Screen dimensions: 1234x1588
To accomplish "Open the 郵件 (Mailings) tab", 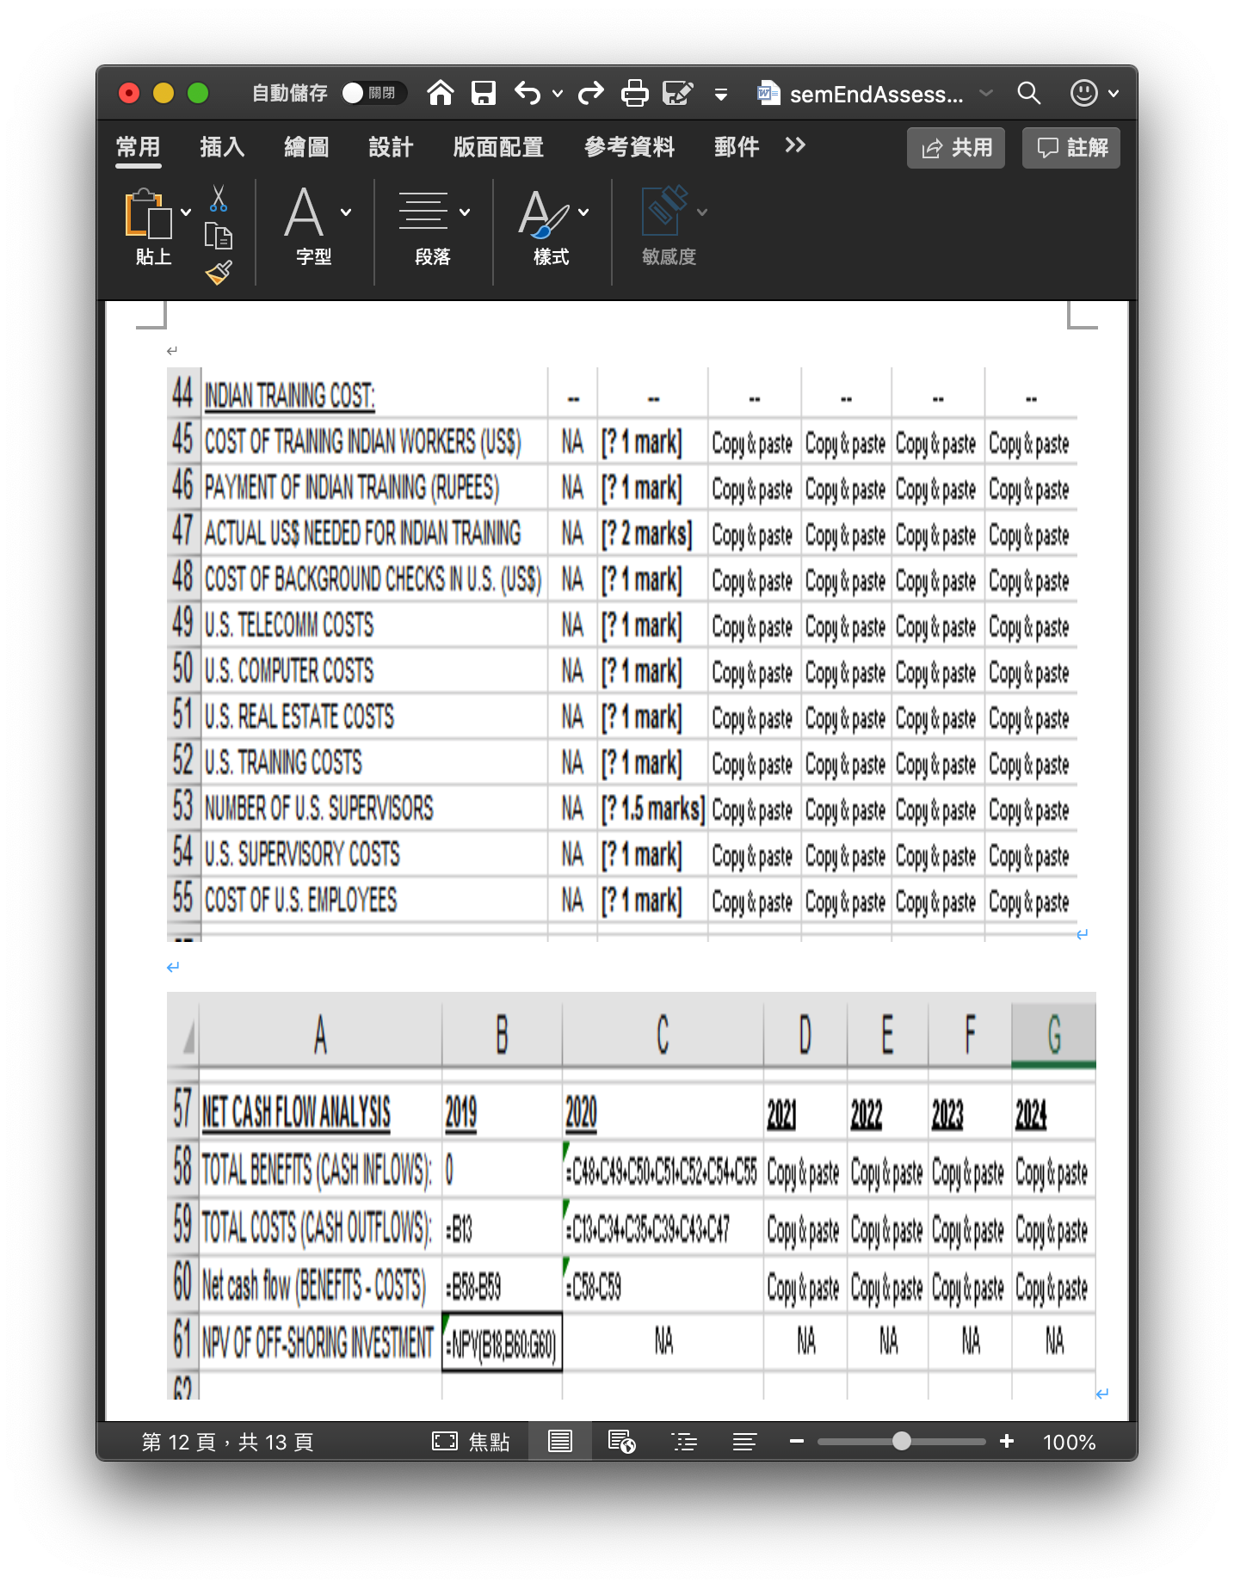I will click(737, 147).
